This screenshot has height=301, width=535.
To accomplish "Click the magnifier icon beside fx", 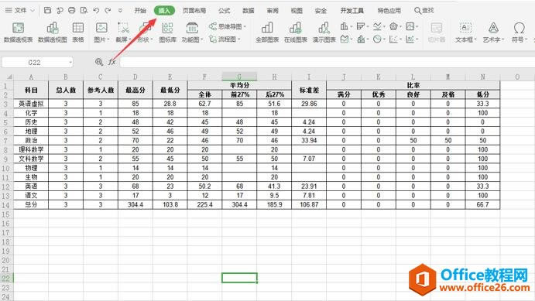I will coord(99,62).
